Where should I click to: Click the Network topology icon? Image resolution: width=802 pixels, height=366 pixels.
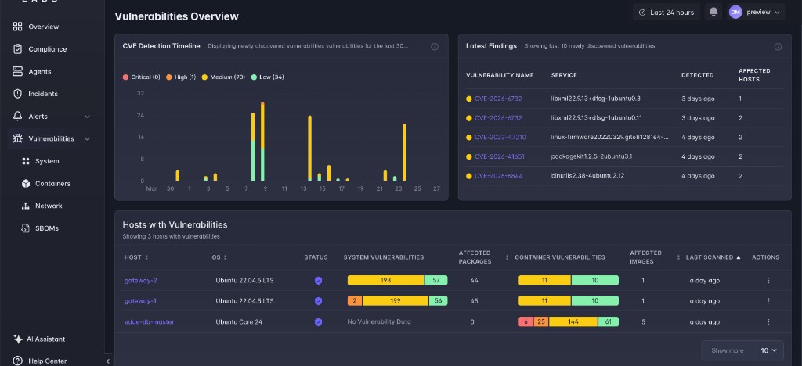[x=26, y=206]
